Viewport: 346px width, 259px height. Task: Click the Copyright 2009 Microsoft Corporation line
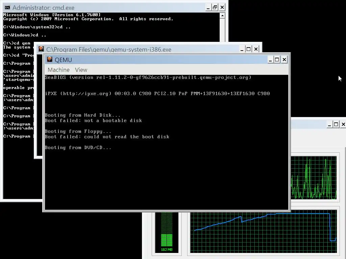(88, 19)
